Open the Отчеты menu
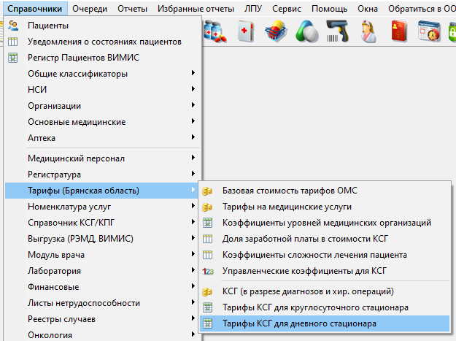Image resolution: width=456 pixels, height=341 pixels. (131, 9)
